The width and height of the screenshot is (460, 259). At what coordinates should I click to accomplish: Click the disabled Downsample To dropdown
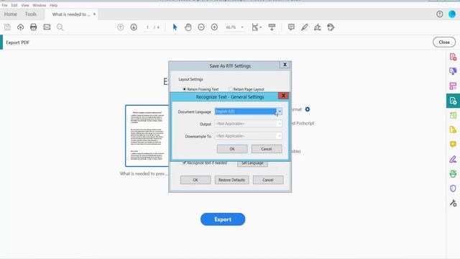point(248,136)
